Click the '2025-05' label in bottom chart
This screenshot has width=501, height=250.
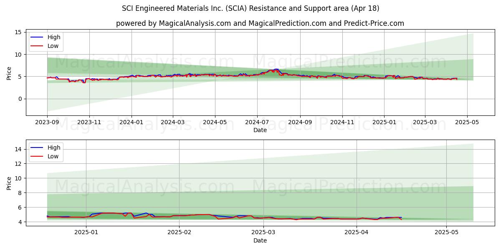click(x=446, y=233)
